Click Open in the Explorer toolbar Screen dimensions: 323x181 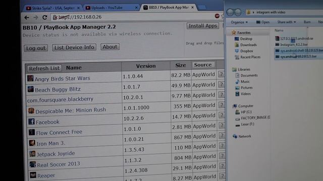click(x=263, y=22)
